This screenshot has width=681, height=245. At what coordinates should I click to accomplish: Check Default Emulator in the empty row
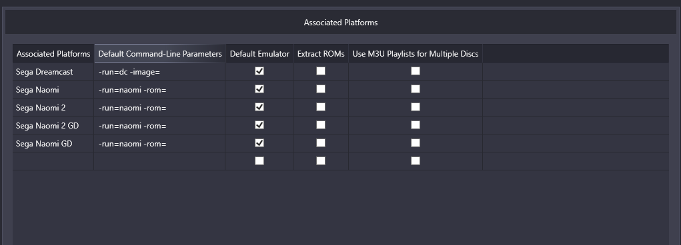tap(259, 161)
